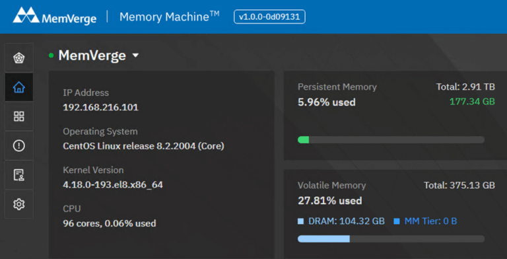This screenshot has height=259, width=507.
Task: Click the MemVerge host name heading
Action: 92,55
